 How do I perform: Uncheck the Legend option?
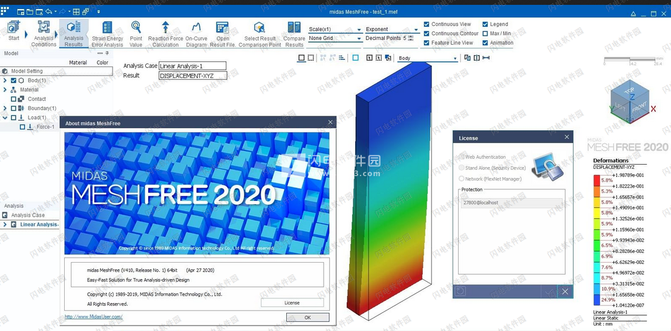(485, 24)
